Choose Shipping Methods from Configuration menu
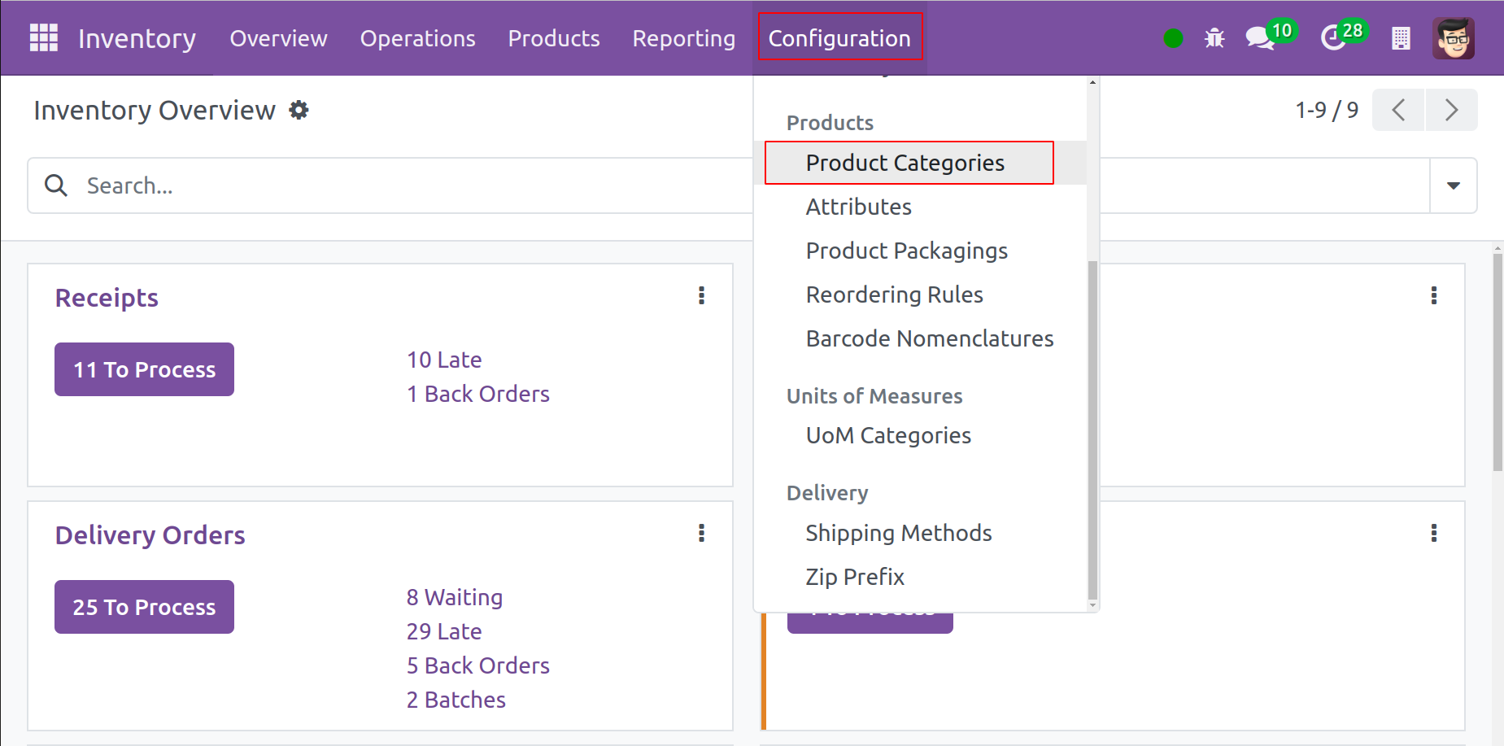The width and height of the screenshot is (1504, 746). 898,533
